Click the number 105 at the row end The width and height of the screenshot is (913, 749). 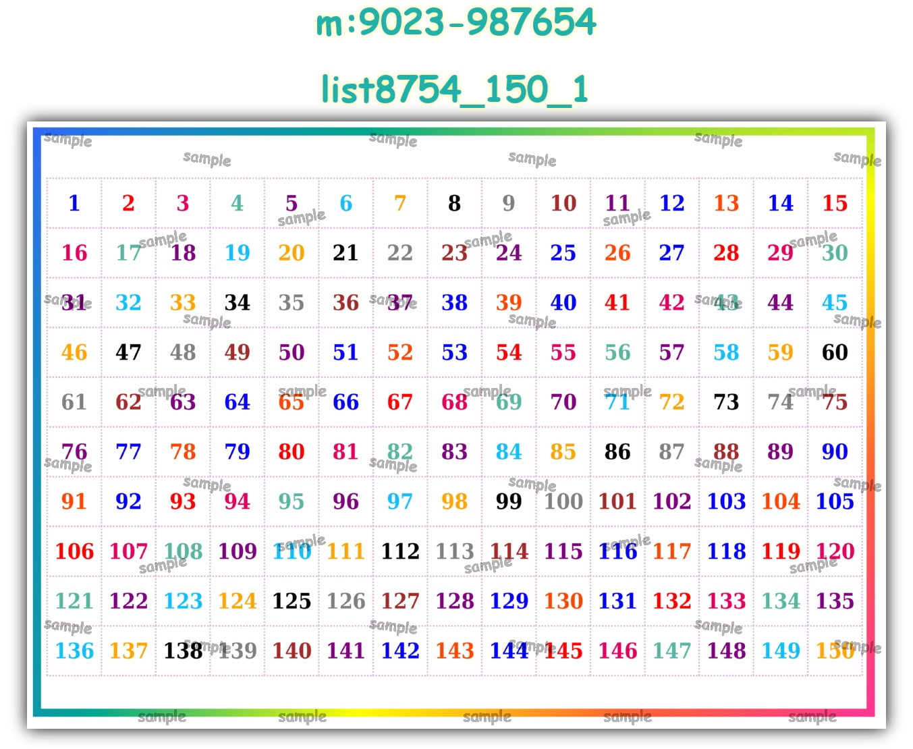[x=835, y=501]
